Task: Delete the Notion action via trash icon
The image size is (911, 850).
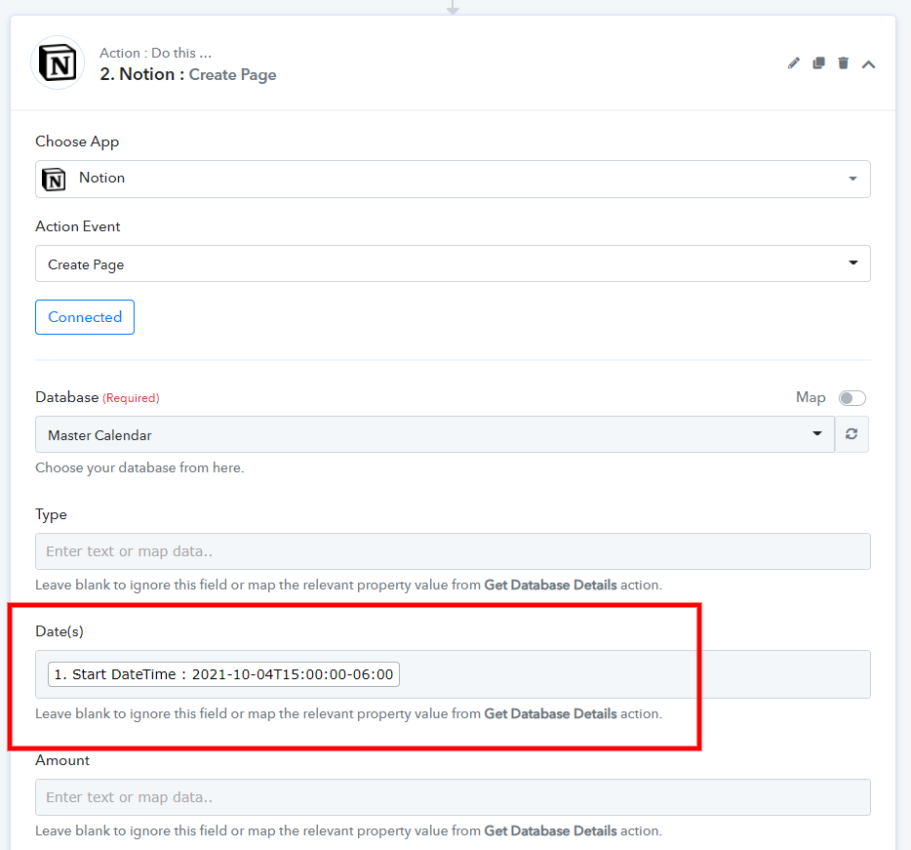Action: pyautogui.click(x=843, y=62)
